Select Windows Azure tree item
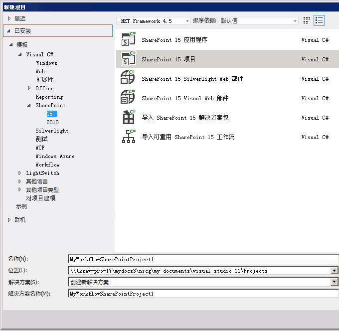Image resolution: width=339 pixels, height=331 pixels. (55, 156)
